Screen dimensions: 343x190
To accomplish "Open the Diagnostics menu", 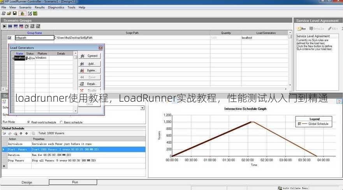I will [56, 7].
